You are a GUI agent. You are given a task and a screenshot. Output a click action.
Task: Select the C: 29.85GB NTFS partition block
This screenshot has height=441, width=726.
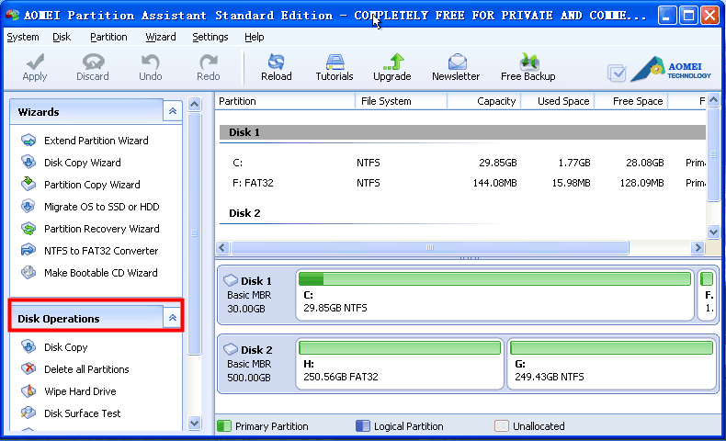pos(495,295)
